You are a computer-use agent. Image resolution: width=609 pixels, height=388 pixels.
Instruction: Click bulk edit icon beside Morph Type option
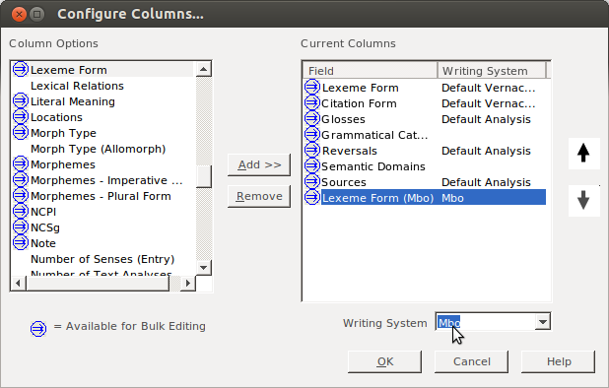click(x=20, y=133)
